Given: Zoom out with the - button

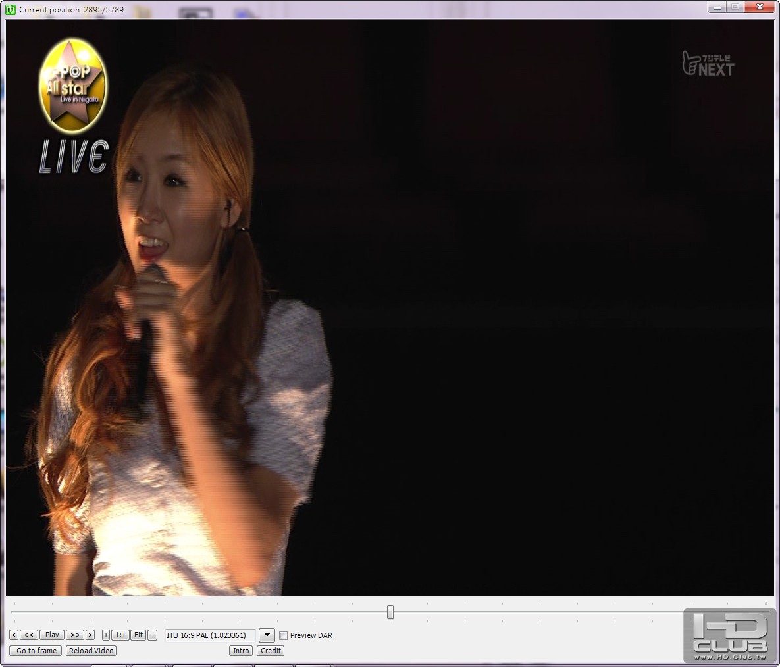Looking at the screenshot, I should tap(152, 635).
